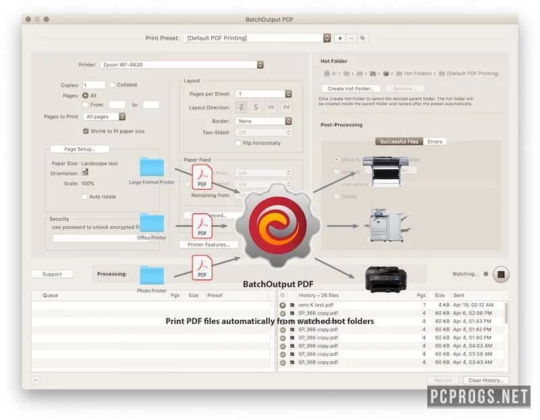Open the first Paper Feed n/a dropdown
Screen dimensions: 540x420
point(263,173)
